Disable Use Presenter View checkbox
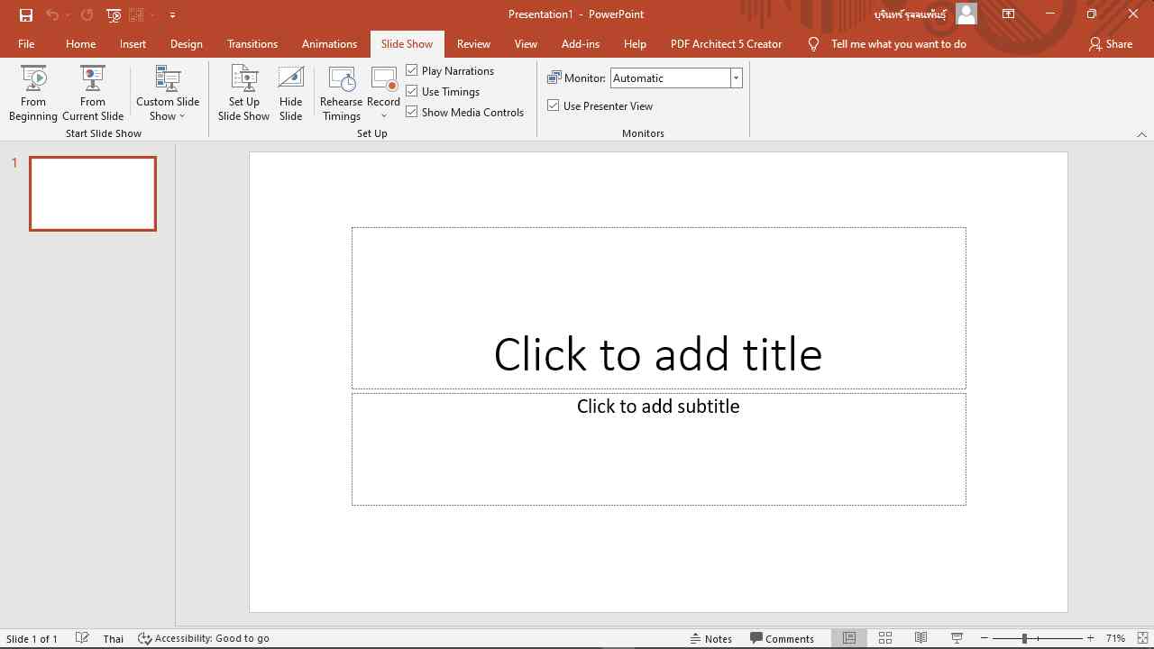Viewport: 1154px width, 649px height. [x=554, y=105]
